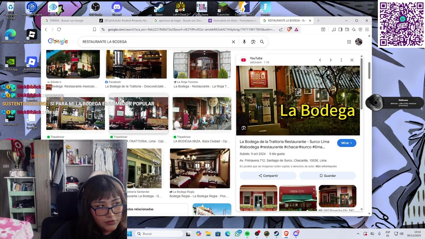425x239 pixels.
Task: Toggle the browser sidebar panel
Action: click(340, 30)
